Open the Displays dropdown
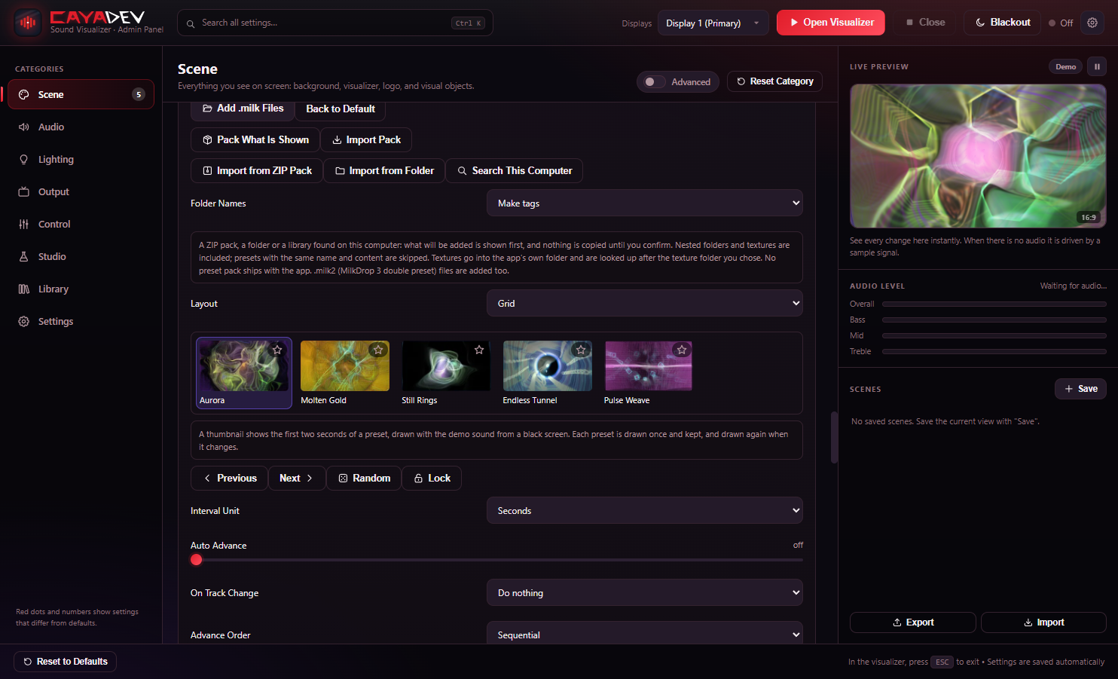The height and width of the screenshot is (679, 1118). tap(713, 23)
